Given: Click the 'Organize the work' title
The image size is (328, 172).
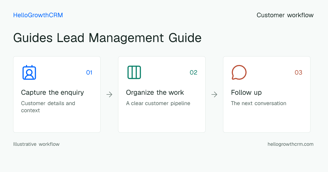Looking at the screenshot, I should click(x=155, y=93).
